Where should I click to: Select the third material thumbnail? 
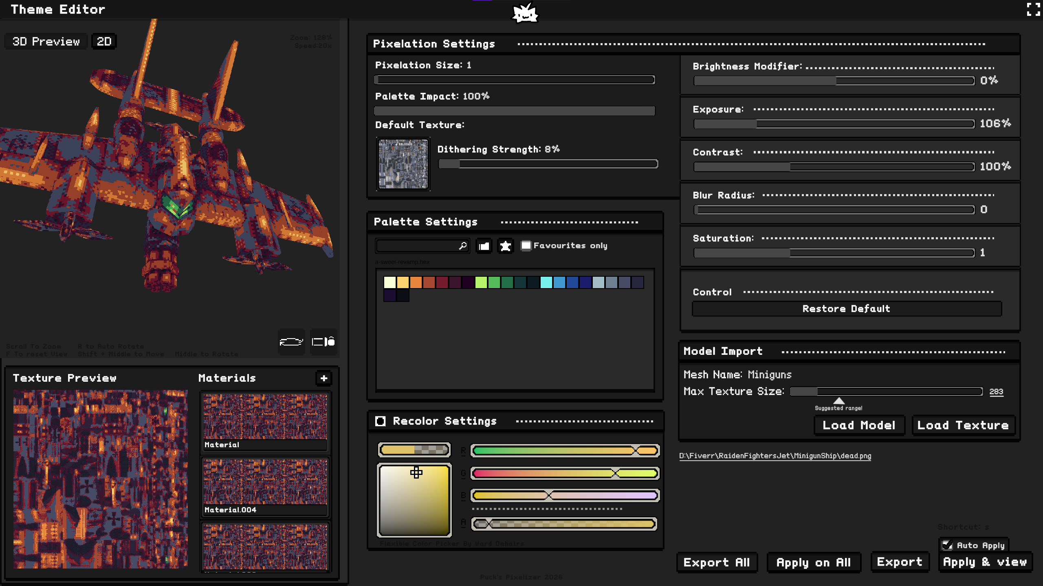tap(265, 547)
